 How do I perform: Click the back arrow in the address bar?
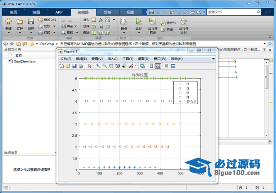click(5, 44)
